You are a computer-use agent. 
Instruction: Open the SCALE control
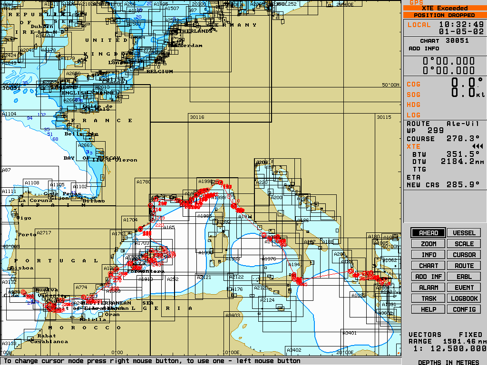coord(464,244)
